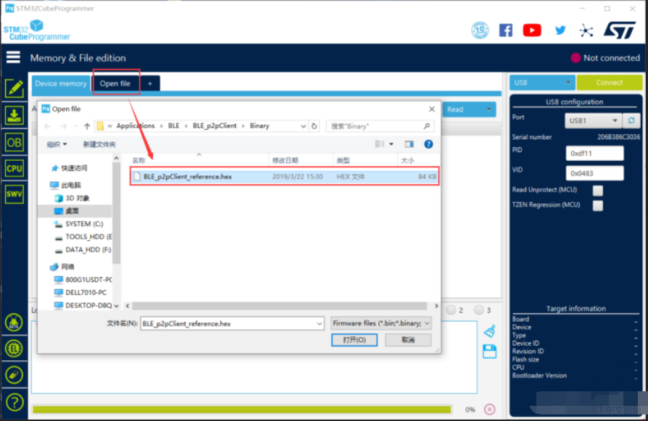
Task: Open the CPU panel icon
Action: [x=14, y=169]
